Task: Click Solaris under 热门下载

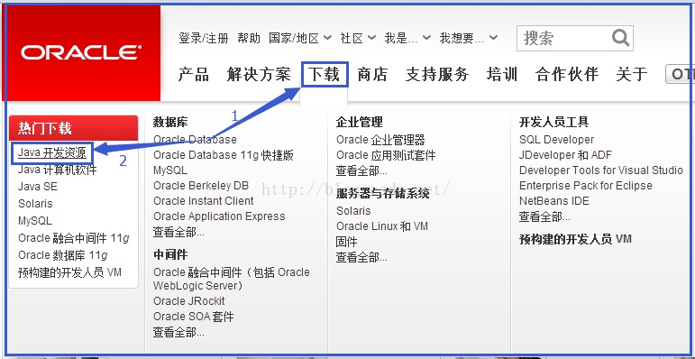Action: (35, 204)
